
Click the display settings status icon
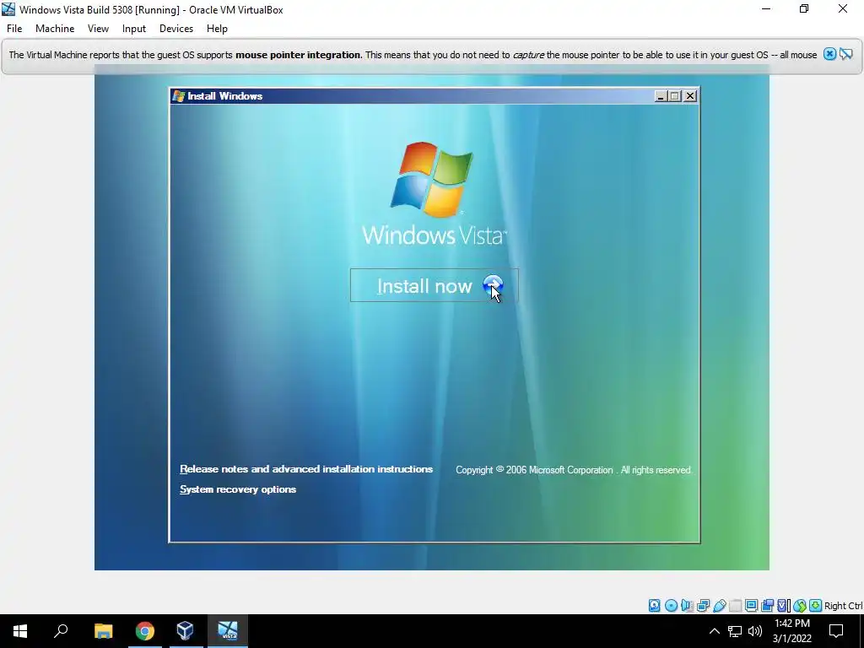click(x=751, y=606)
